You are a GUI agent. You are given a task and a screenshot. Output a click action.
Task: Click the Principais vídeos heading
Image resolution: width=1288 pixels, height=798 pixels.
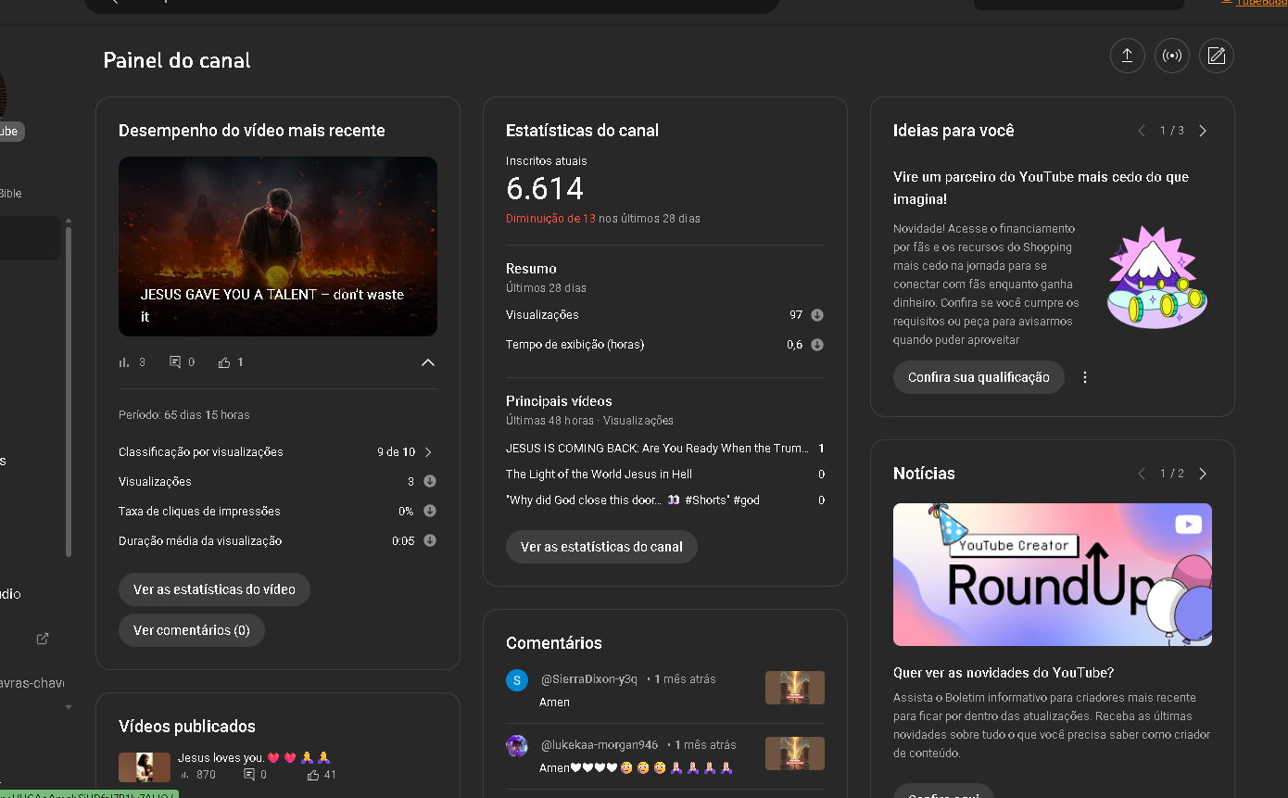point(559,401)
